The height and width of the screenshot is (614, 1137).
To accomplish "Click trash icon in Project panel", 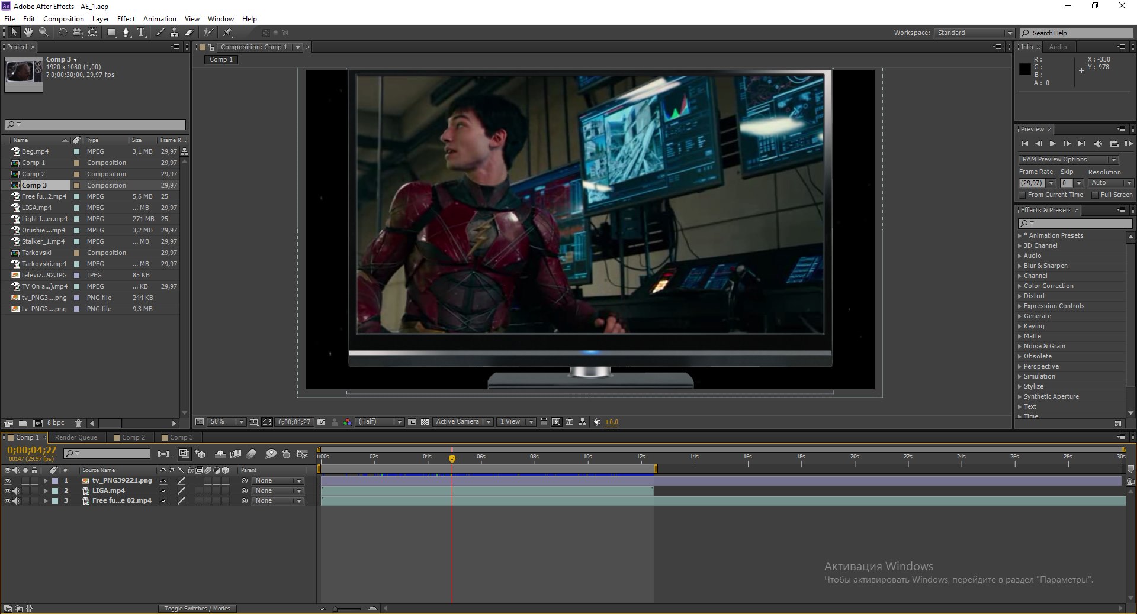I will click(x=78, y=423).
